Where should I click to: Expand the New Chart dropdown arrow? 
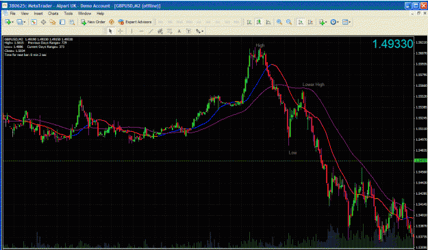click(12, 22)
